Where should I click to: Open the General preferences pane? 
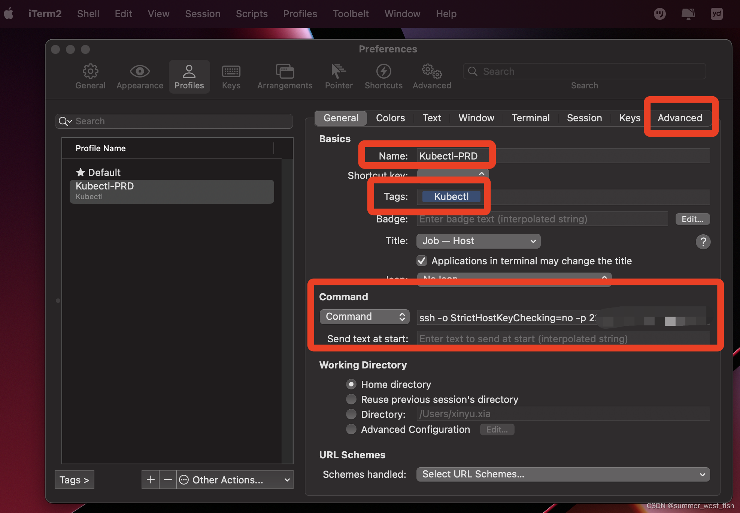[x=90, y=76]
